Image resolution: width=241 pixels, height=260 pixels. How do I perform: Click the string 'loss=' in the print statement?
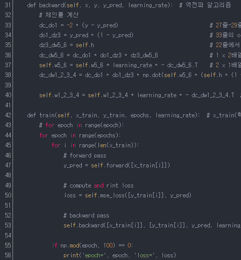144,255
